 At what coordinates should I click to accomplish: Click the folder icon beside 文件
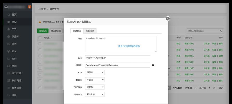click(9, 58)
